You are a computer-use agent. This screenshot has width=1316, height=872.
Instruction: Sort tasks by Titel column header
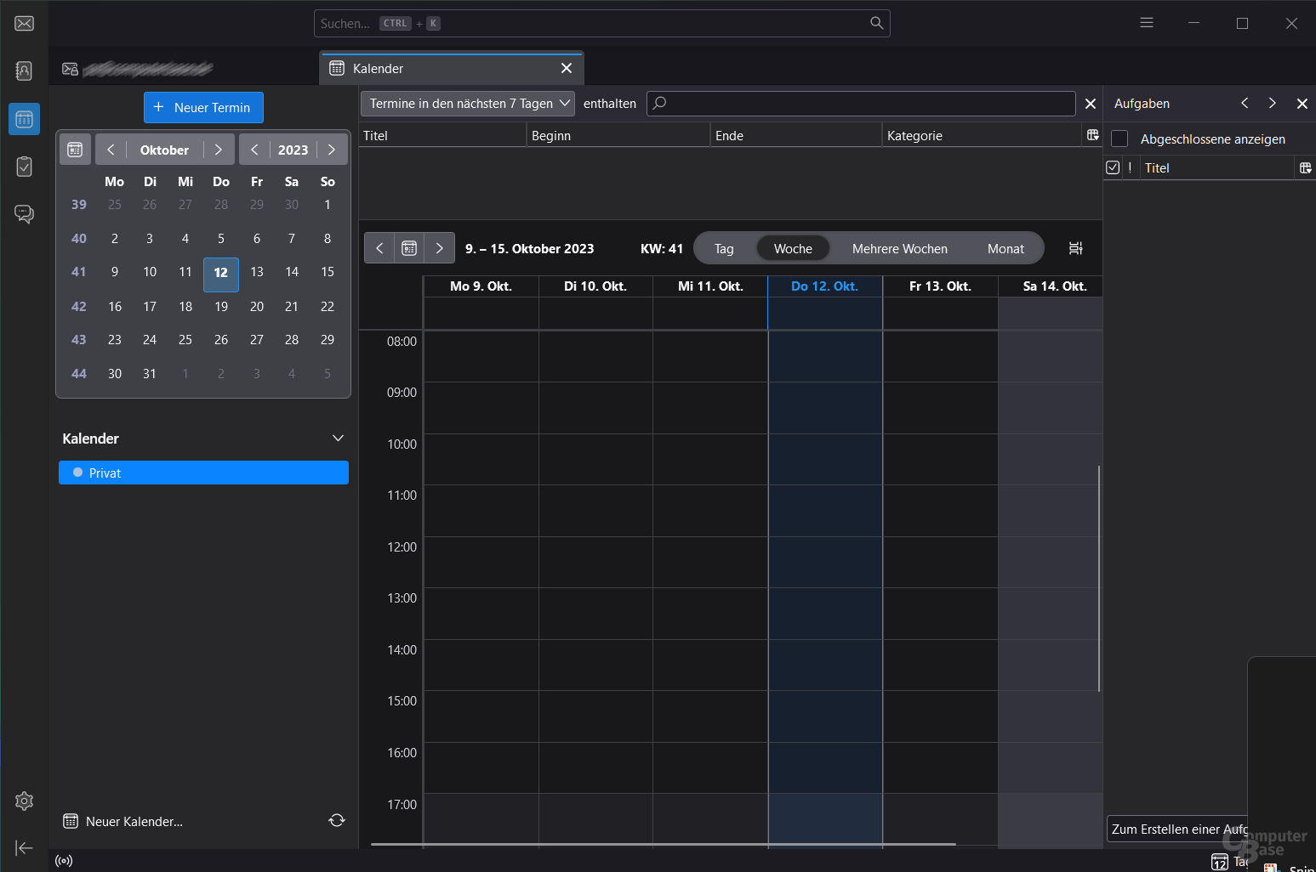coord(1216,167)
